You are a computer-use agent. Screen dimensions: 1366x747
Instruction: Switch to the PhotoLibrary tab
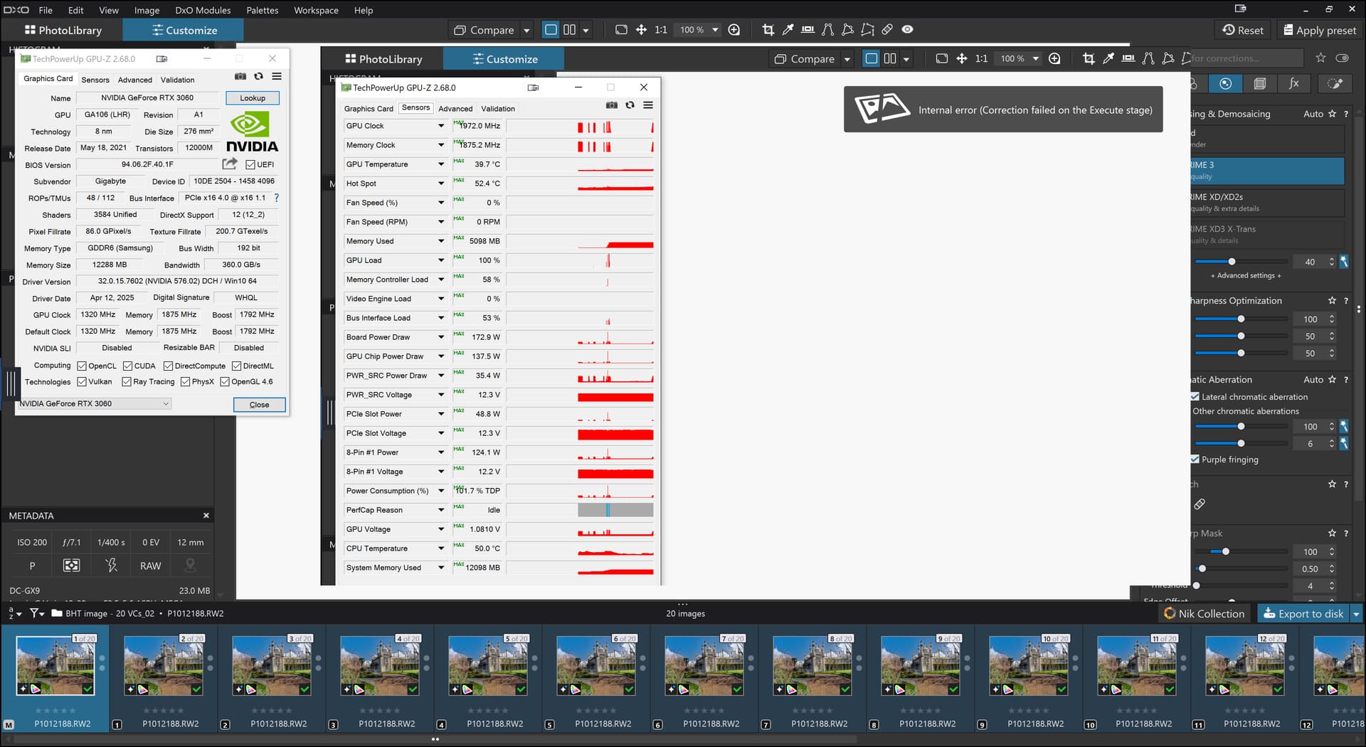coord(63,30)
